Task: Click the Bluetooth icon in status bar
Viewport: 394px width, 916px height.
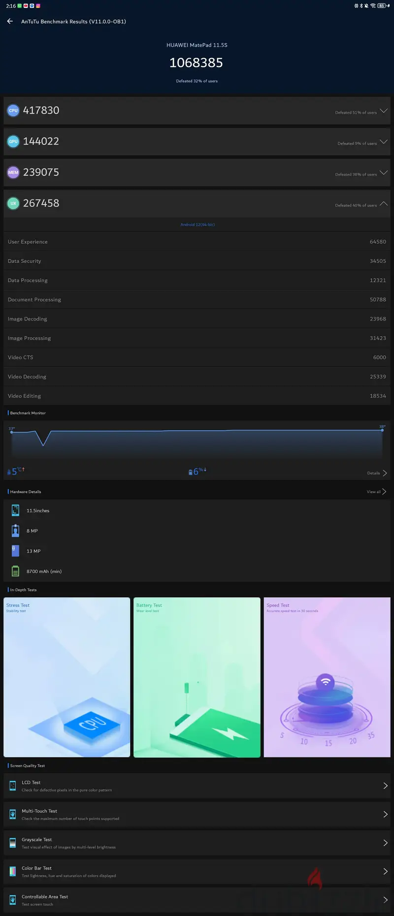Action: point(361,6)
